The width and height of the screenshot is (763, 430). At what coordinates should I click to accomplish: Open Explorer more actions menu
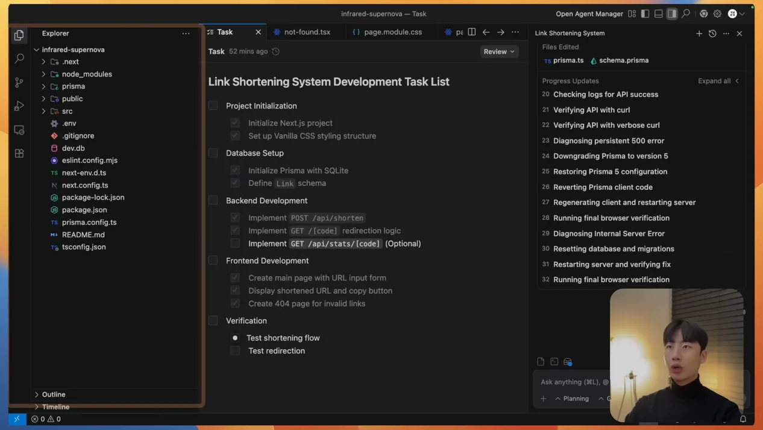point(186,33)
